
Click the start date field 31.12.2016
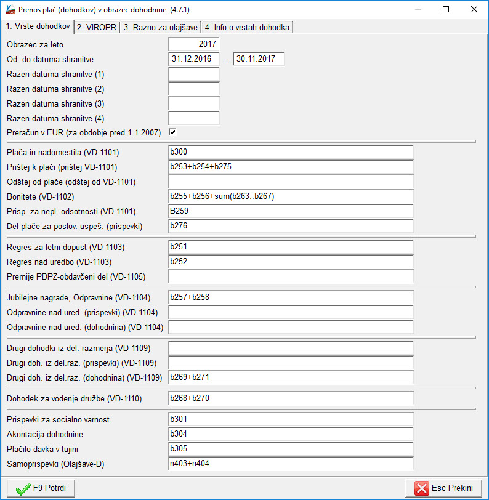click(x=194, y=59)
